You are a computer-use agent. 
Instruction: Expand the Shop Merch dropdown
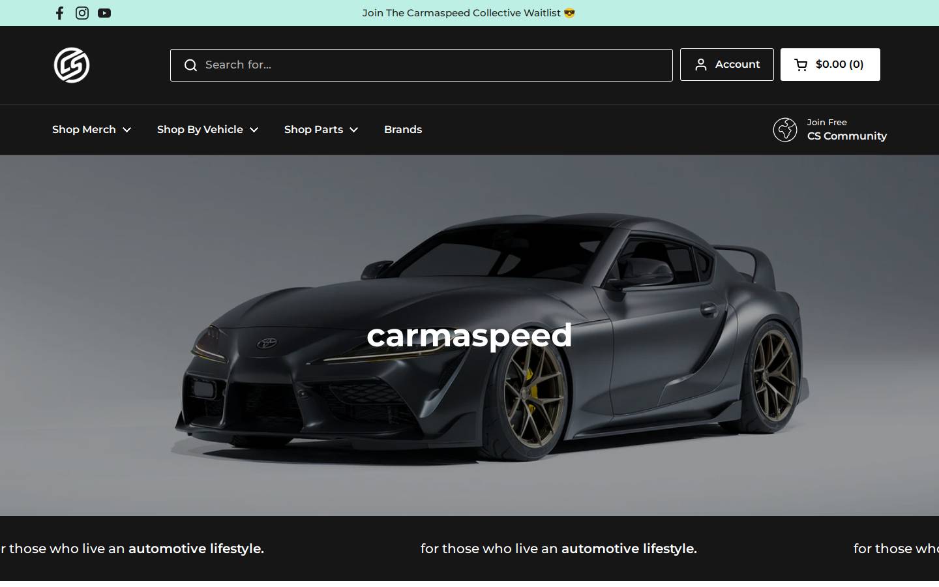click(x=92, y=130)
